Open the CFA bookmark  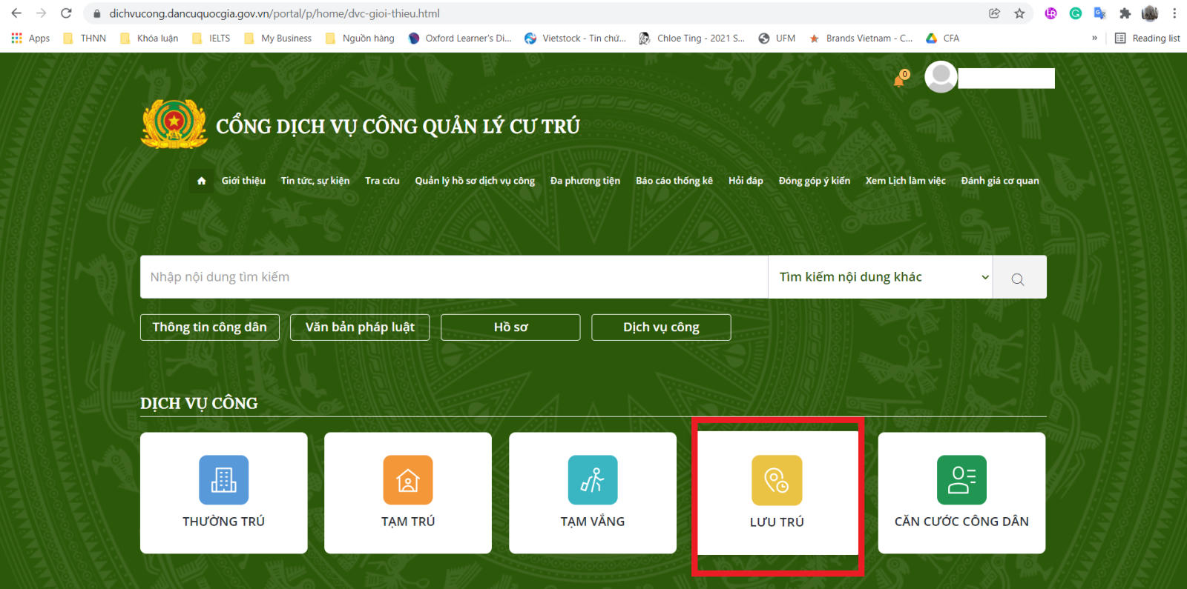943,38
